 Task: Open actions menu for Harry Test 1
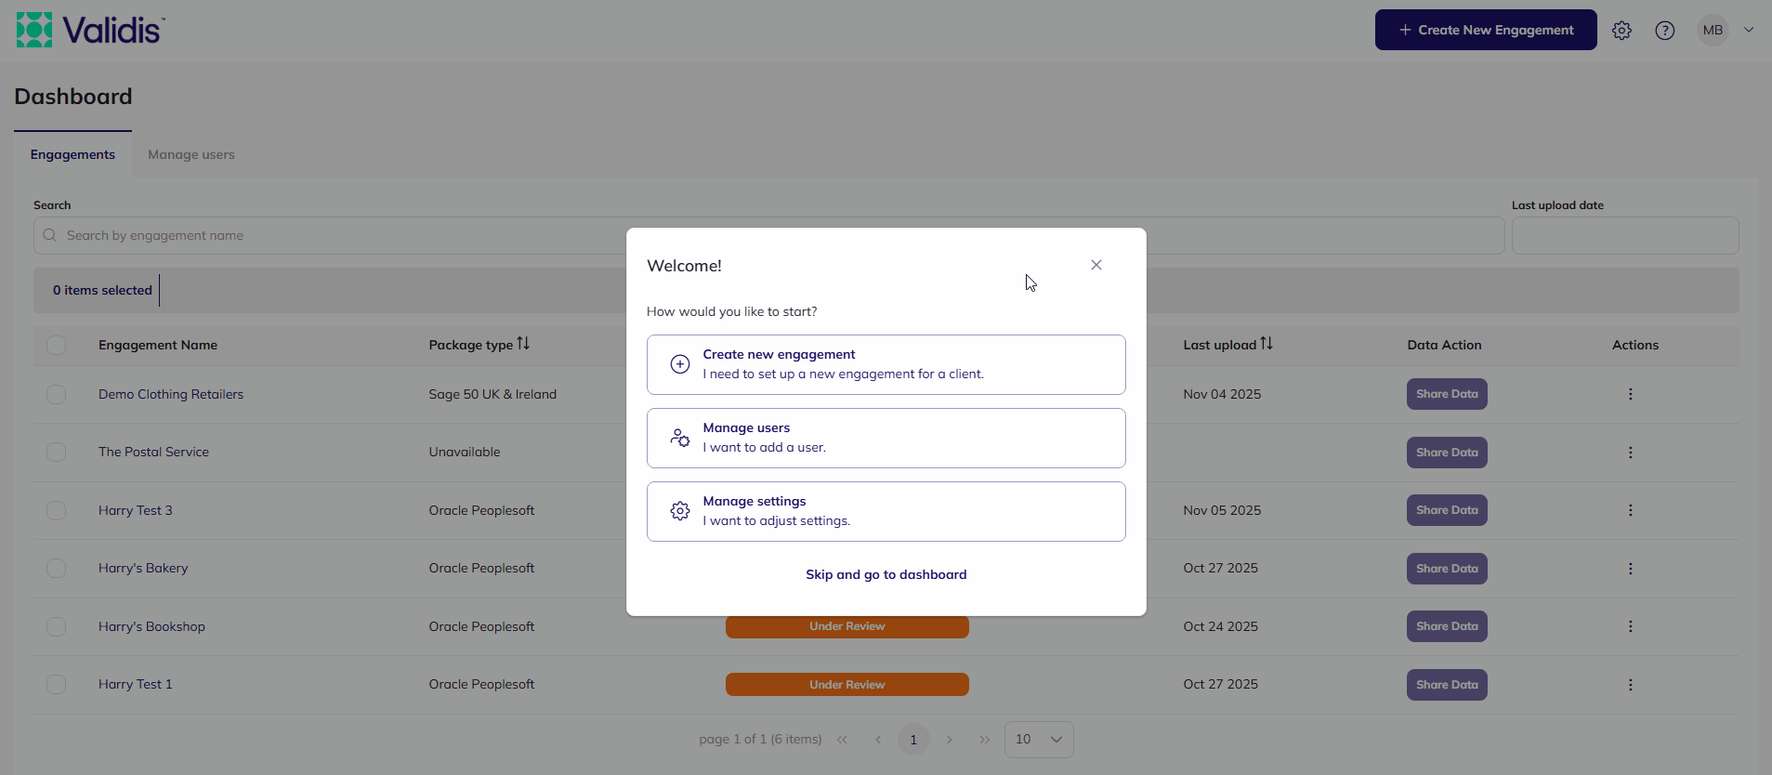1630,685
